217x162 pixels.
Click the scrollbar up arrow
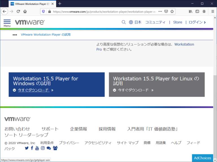[x=215, y=18]
